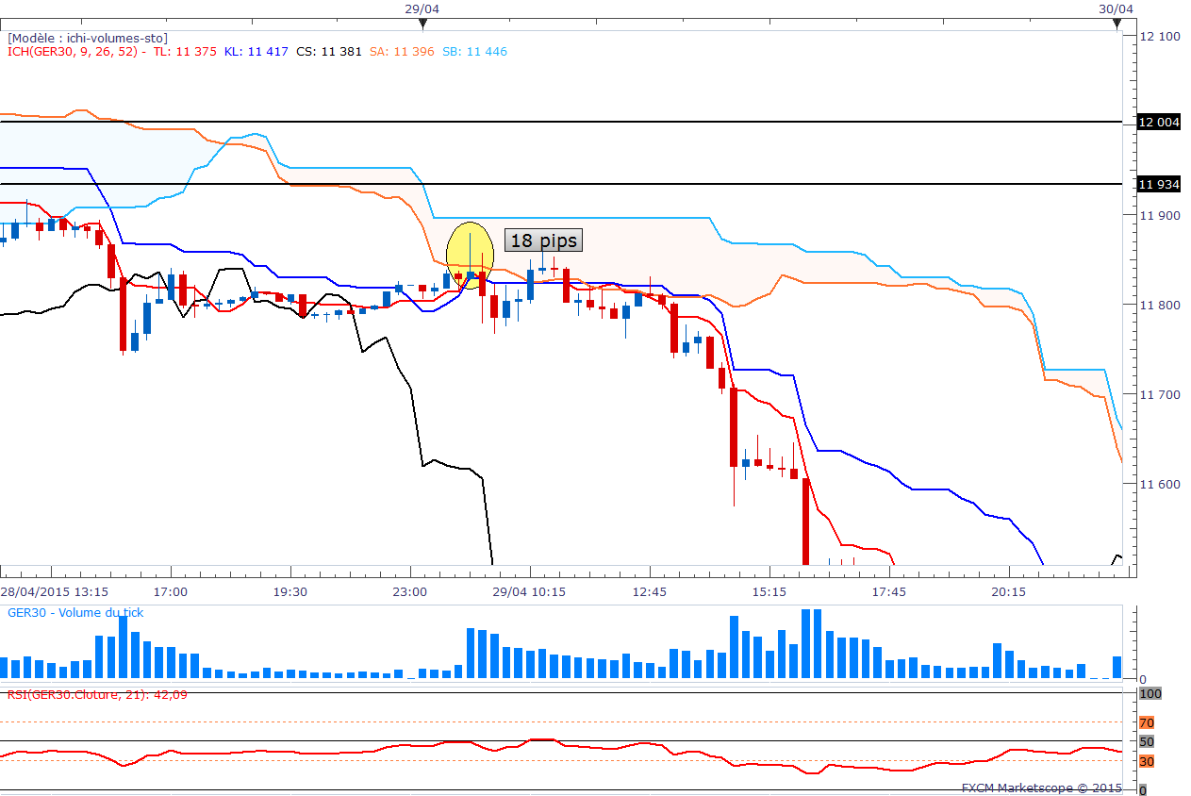The image size is (1191, 796).
Task: Click the RSI 100 level label
Action: [x=1150, y=693]
